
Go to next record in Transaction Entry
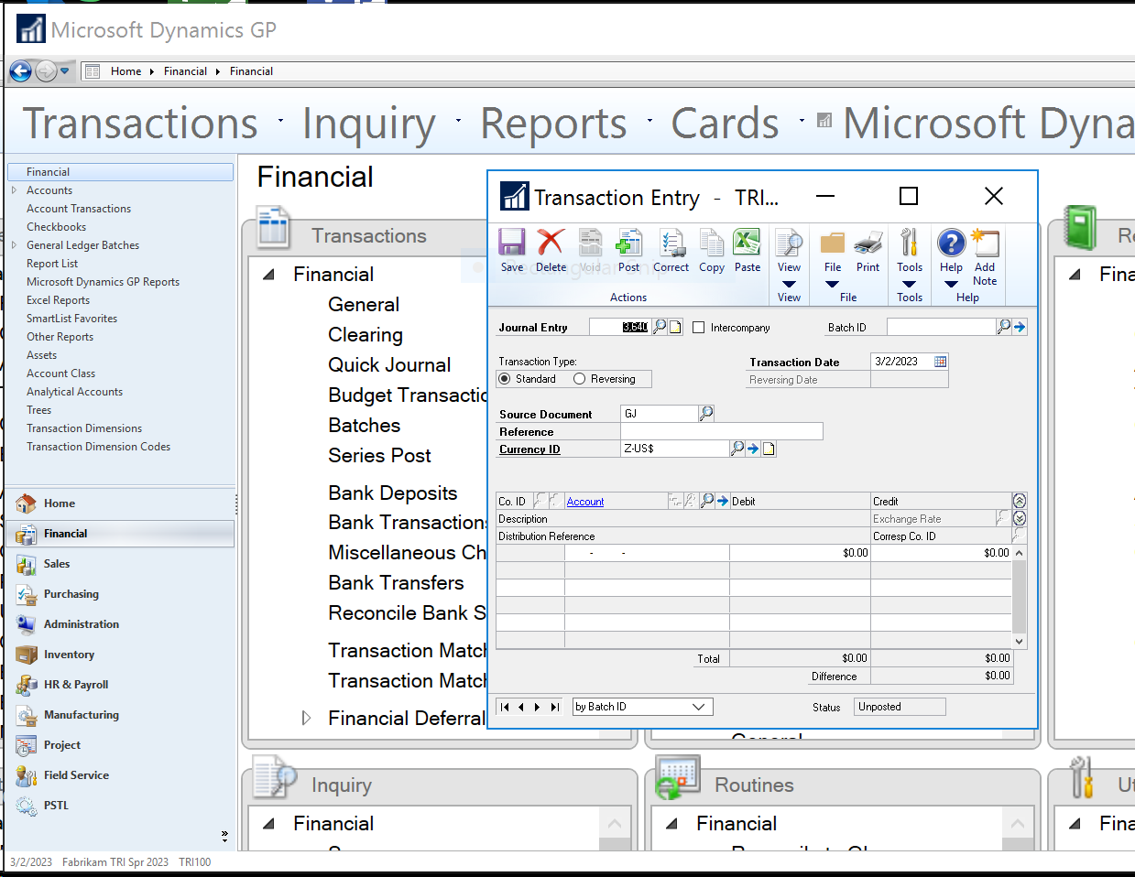tap(537, 707)
